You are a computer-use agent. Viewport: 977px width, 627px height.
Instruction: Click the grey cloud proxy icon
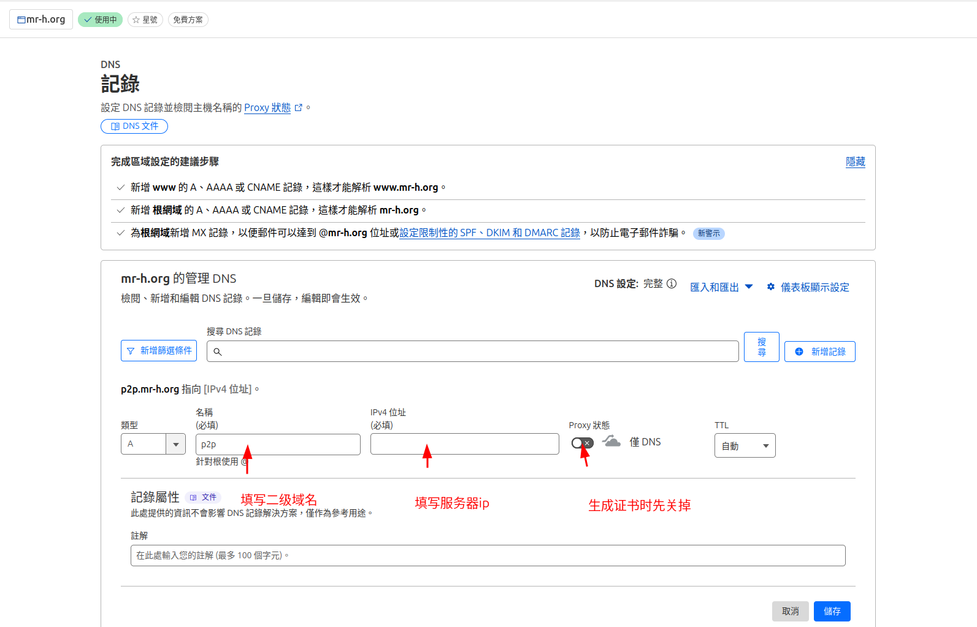point(611,441)
